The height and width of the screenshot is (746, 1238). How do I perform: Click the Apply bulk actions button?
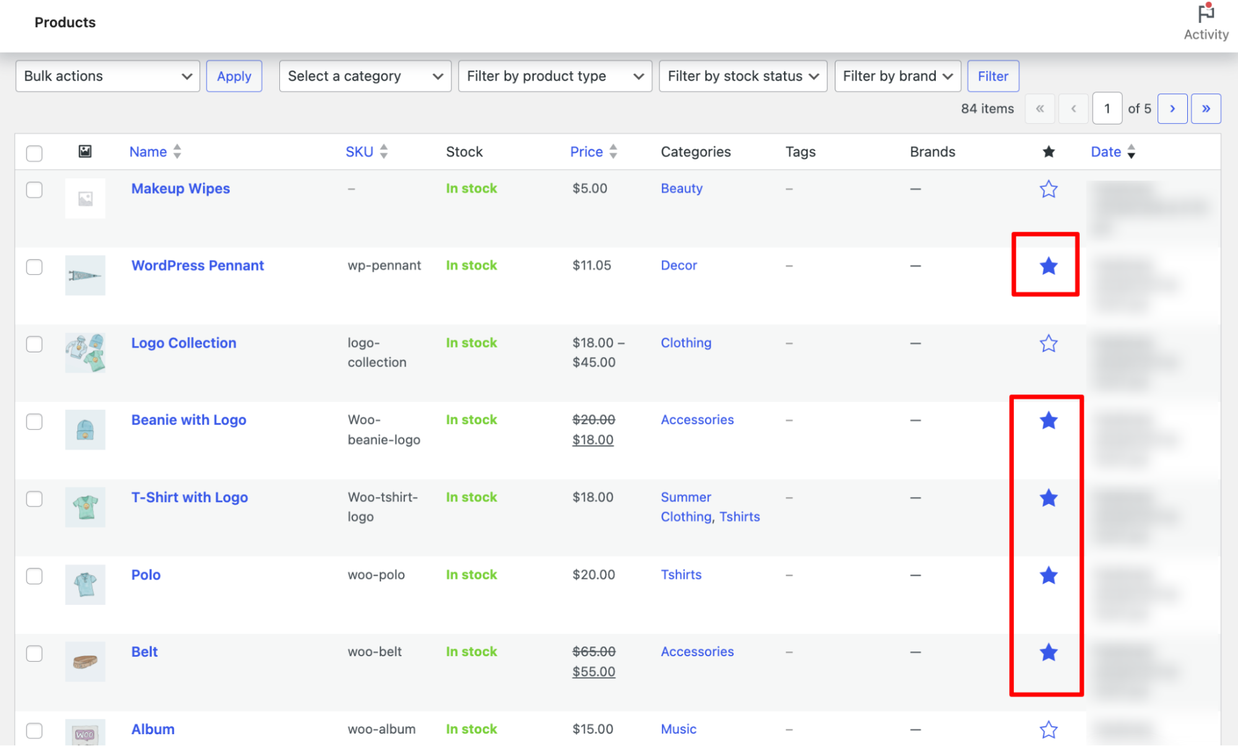(234, 76)
